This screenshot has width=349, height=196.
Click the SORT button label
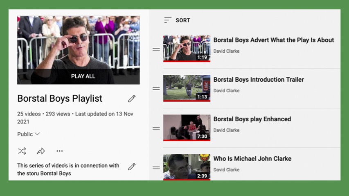pos(183,20)
